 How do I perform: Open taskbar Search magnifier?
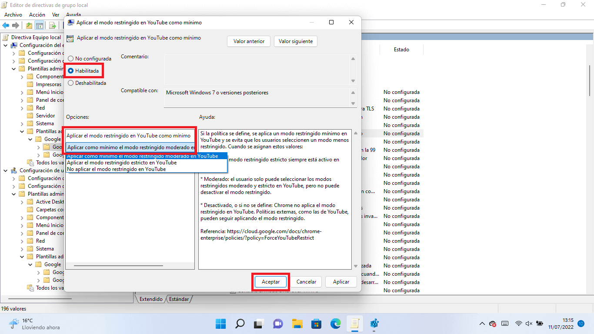click(x=240, y=324)
